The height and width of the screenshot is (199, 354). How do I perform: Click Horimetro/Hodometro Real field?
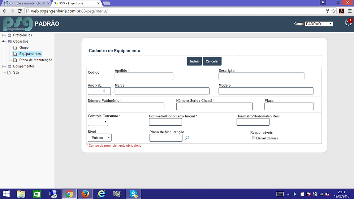click(253, 122)
